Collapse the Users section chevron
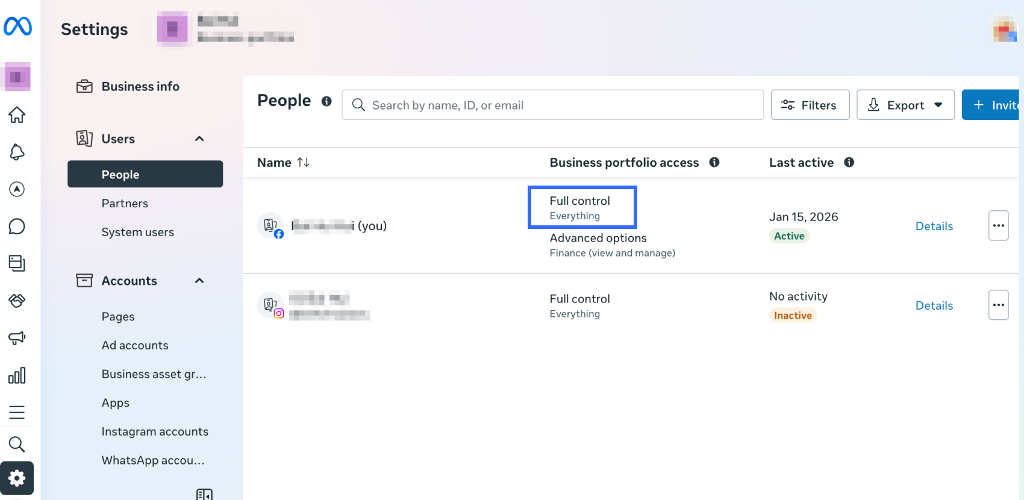1024x500 pixels. (x=199, y=139)
